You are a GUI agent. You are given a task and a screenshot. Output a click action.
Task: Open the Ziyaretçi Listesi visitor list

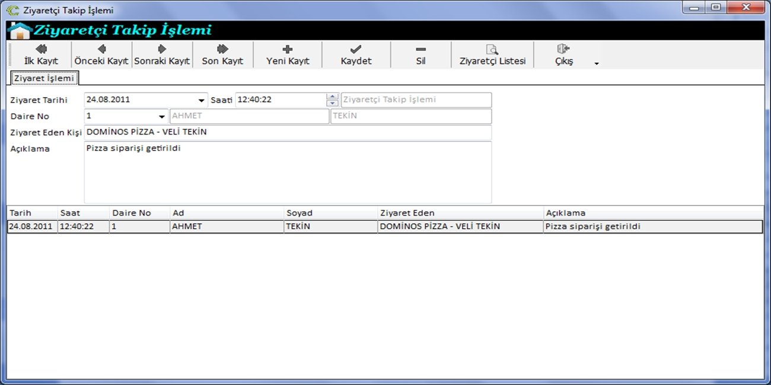point(492,54)
